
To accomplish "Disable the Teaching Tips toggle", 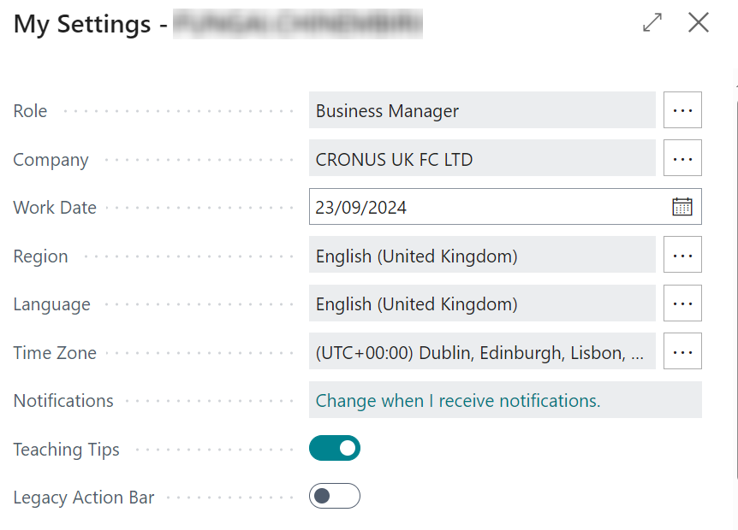I will pyautogui.click(x=335, y=448).
